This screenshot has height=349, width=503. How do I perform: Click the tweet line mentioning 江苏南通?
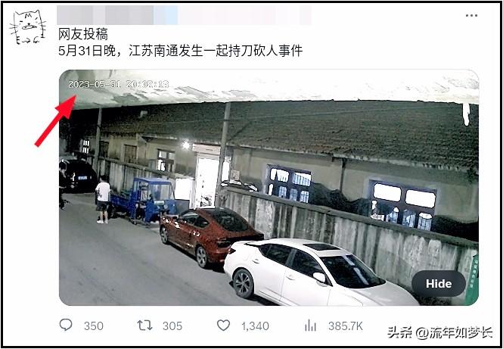click(x=181, y=51)
